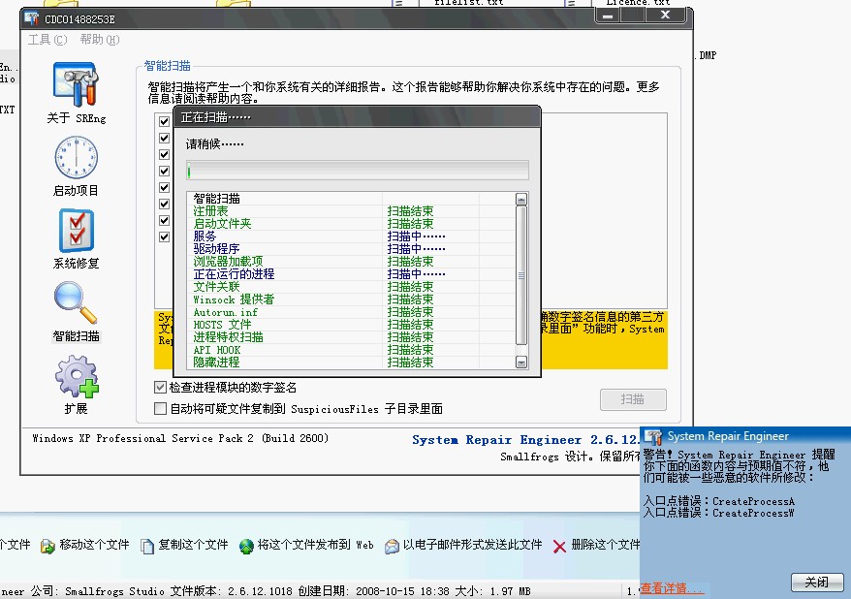
Task: Select the 浏览器加载项 scan row
Action: tap(351, 262)
